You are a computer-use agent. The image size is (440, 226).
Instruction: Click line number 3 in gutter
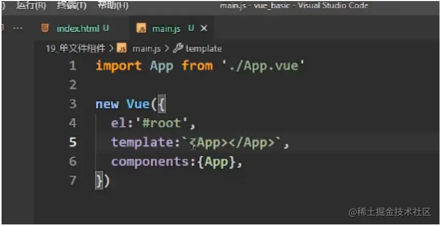[72, 104]
